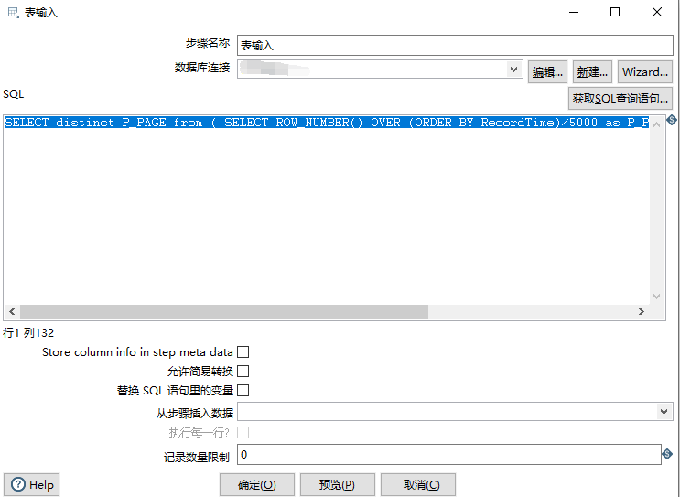This screenshot has height=497, width=680.
Task: Expand the 数据库连接 dropdown
Action: point(514,69)
